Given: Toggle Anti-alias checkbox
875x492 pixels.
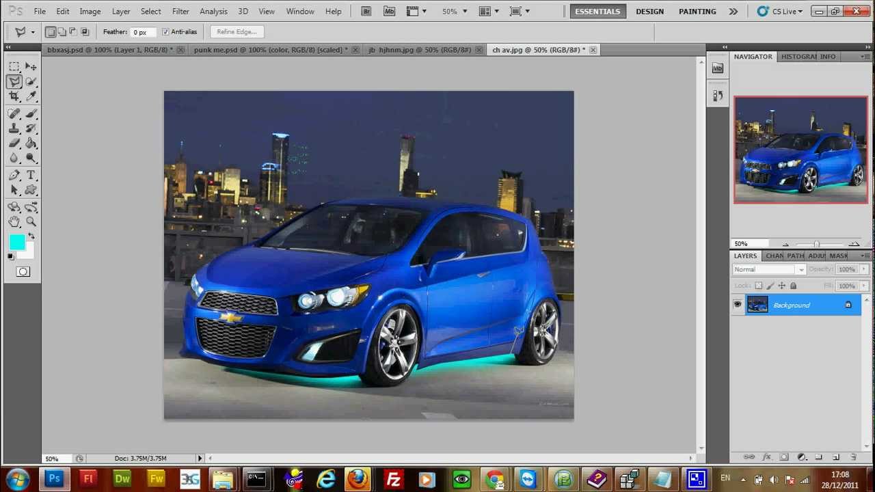Looking at the screenshot, I should pyautogui.click(x=165, y=31).
